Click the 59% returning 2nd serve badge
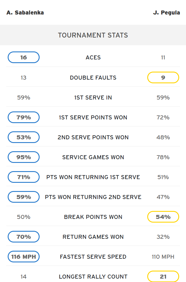 [24, 197]
